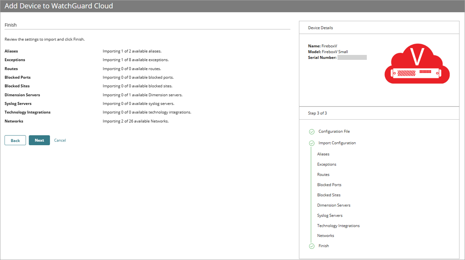Click the Exceptions label in the summary
465x260 pixels.
15,60
